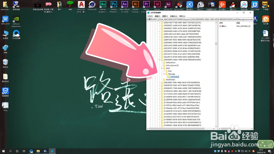Expand the {21690A61-3629-4E3B-A72D-BBC8A88DB81F} key

point(159,125)
